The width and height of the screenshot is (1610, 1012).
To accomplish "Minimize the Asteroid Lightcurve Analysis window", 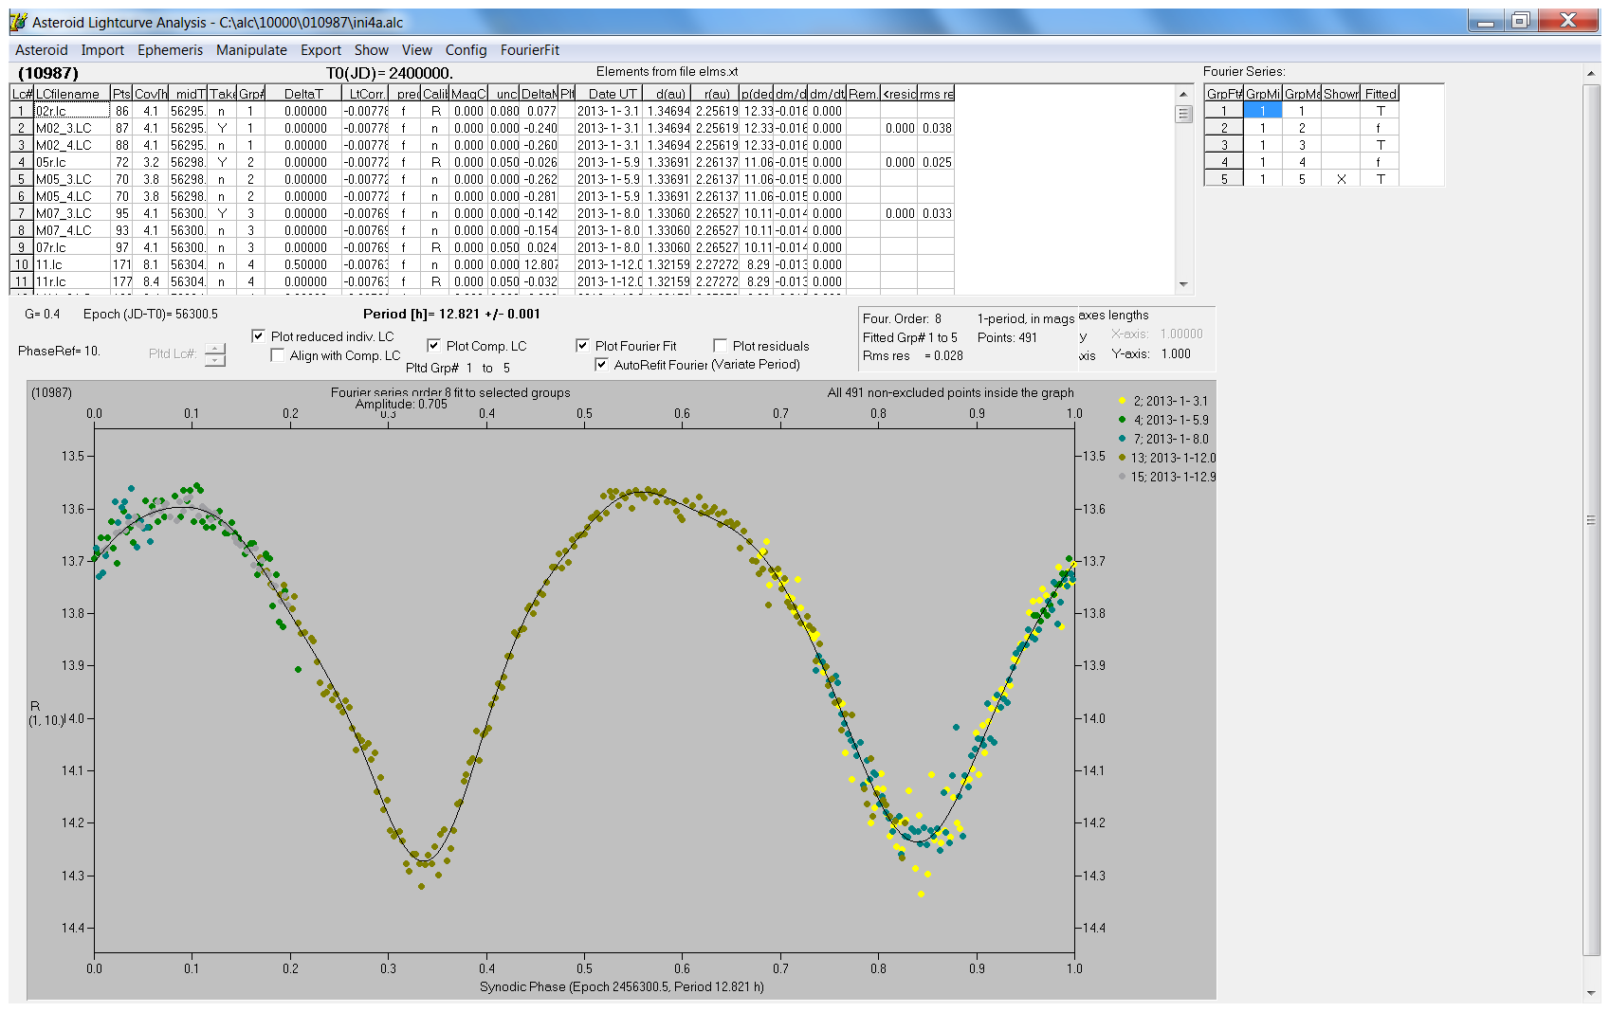I will pos(1486,21).
